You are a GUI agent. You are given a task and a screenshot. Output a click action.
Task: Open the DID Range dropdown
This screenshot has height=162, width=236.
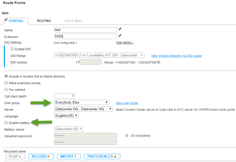(99, 55)
